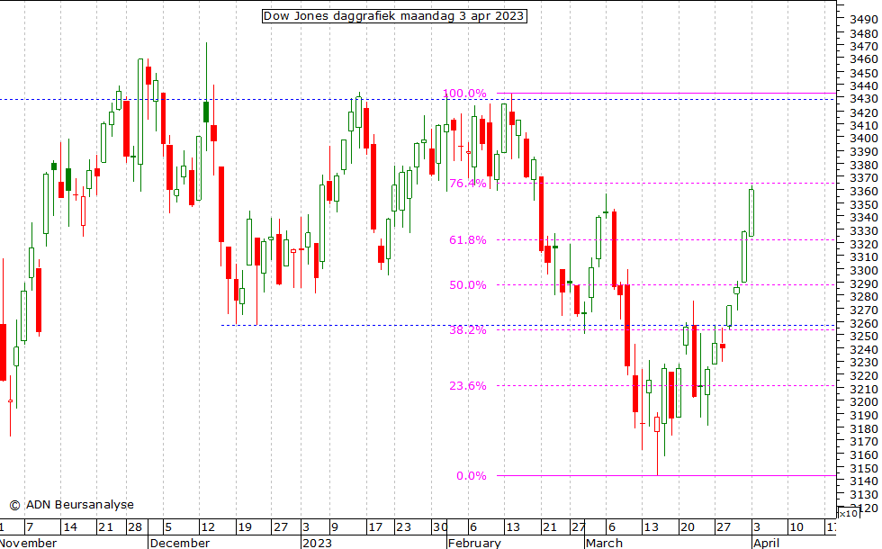Click the November month label
Screen dimensions: 882x549
pyautogui.click(x=28, y=543)
